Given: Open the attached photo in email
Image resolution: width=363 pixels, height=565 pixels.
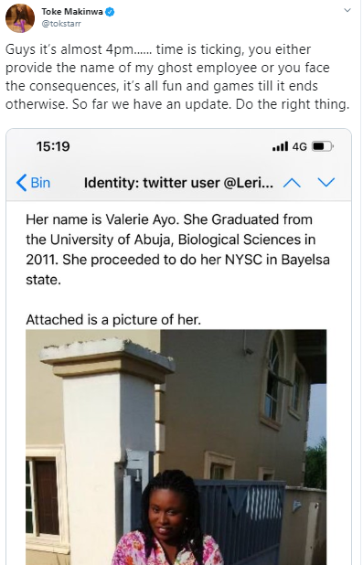Looking at the screenshot, I should click(x=176, y=447).
